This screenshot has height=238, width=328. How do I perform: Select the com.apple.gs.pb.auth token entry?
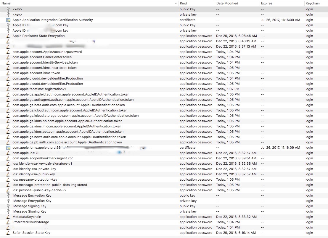click(x=164, y=143)
